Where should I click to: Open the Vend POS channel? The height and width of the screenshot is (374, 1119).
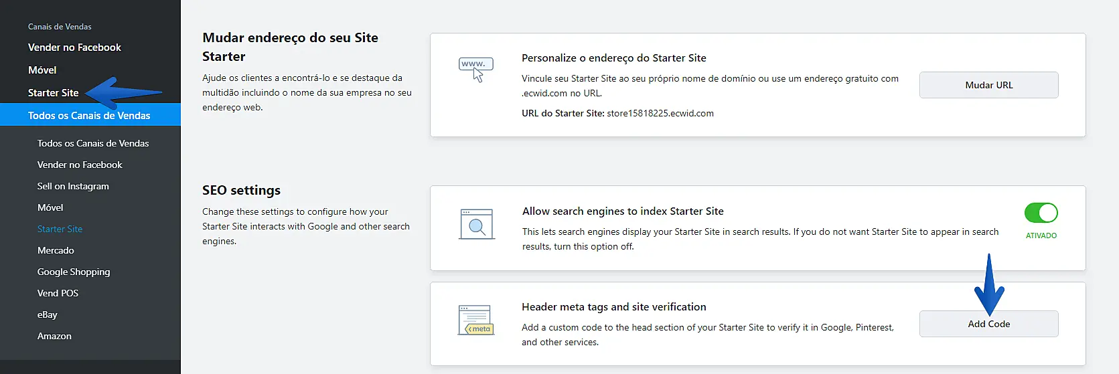tap(58, 293)
